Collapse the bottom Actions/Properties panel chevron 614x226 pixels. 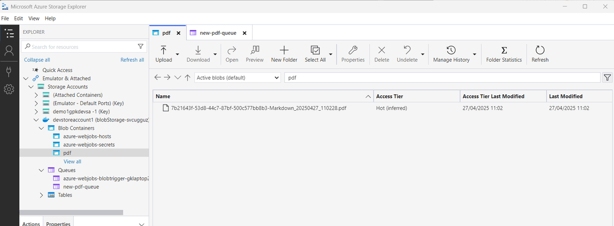coord(141,223)
